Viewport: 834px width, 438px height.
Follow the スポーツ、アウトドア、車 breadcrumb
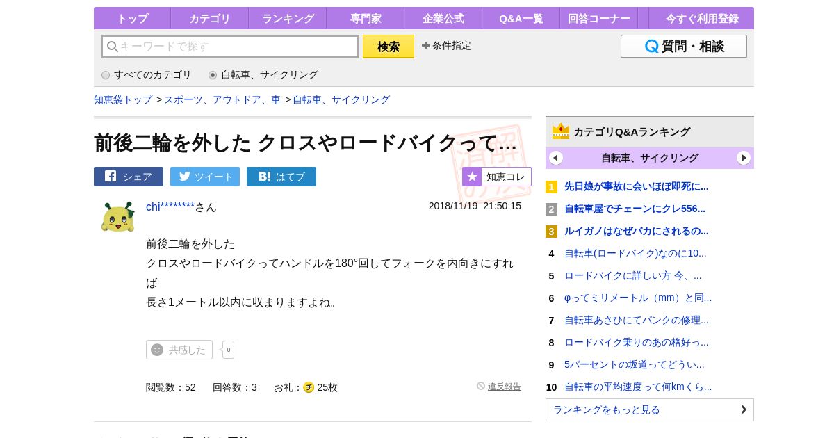(x=222, y=99)
